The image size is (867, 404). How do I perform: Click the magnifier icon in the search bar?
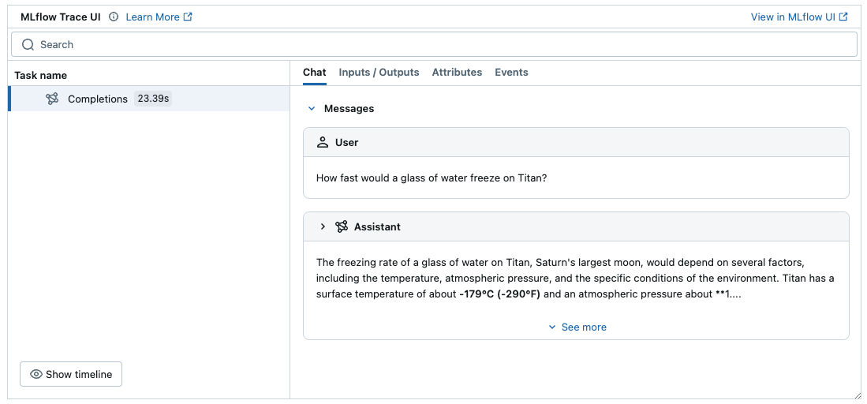coord(28,45)
